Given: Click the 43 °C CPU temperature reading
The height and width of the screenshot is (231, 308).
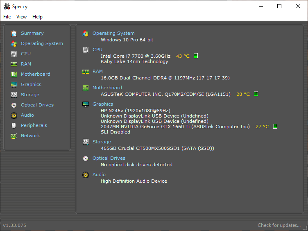Looking at the screenshot, I should [x=183, y=56].
